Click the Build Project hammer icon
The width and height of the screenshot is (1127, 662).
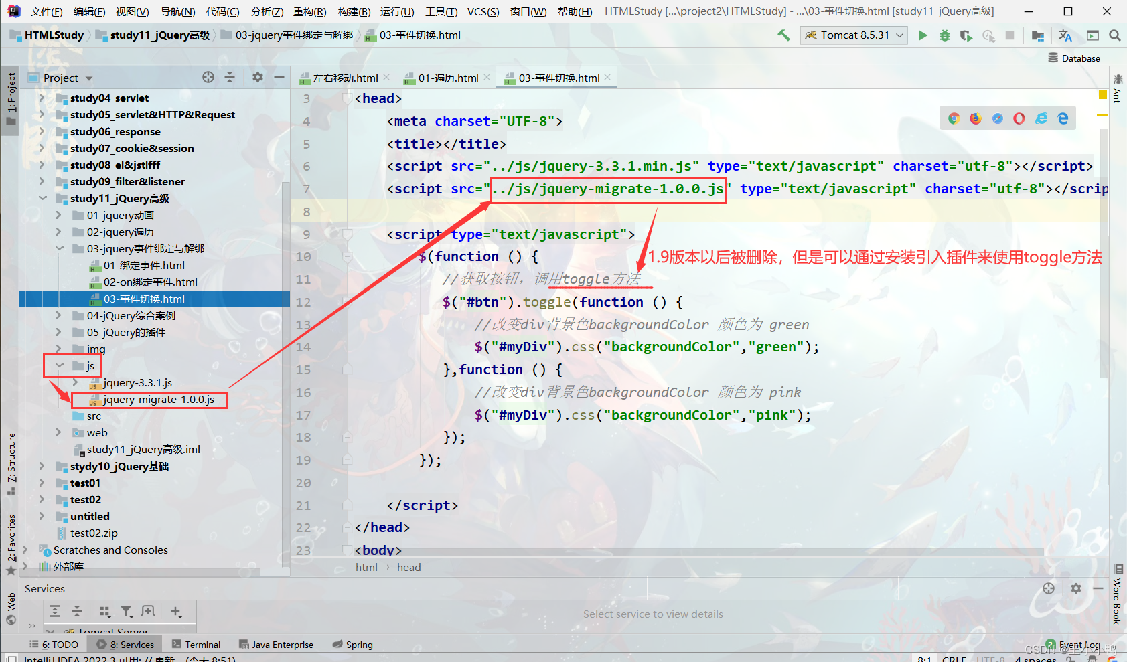tap(783, 35)
